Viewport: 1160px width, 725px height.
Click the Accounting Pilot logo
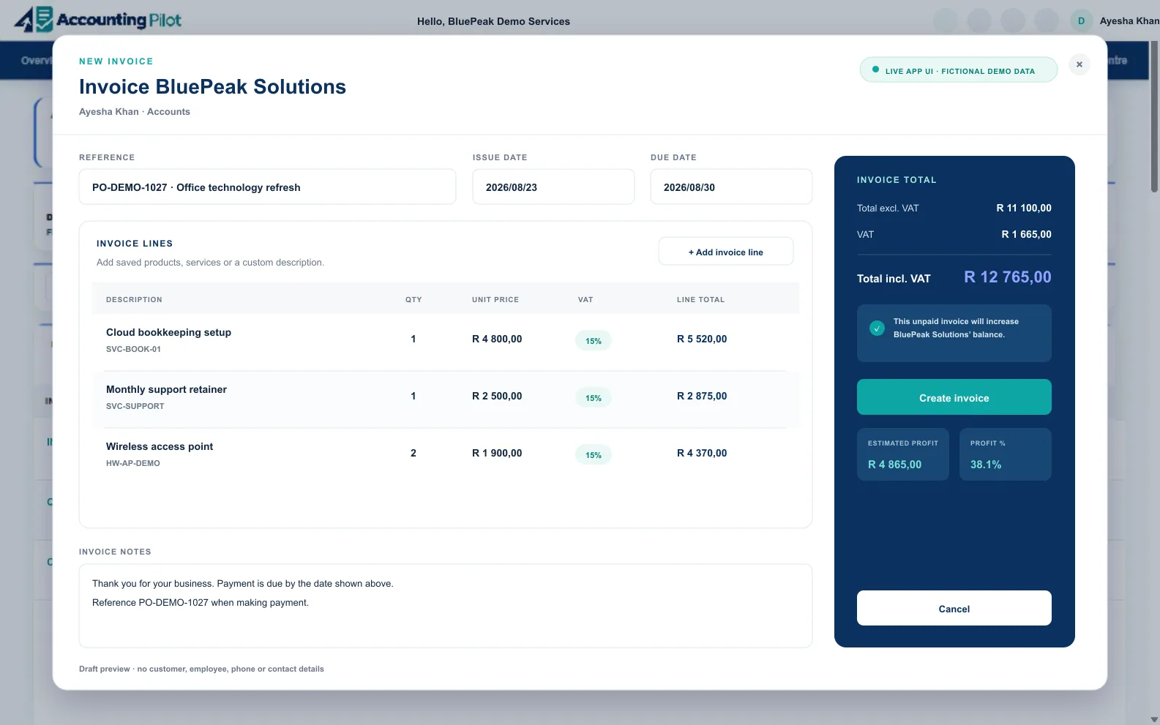click(98, 20)
